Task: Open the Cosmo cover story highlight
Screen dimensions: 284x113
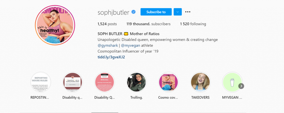Action: (168, 82)
